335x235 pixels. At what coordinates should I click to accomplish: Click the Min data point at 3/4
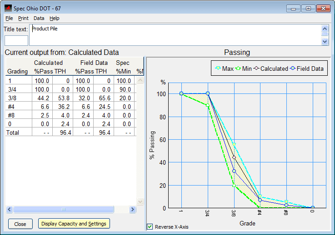(208, 105)
